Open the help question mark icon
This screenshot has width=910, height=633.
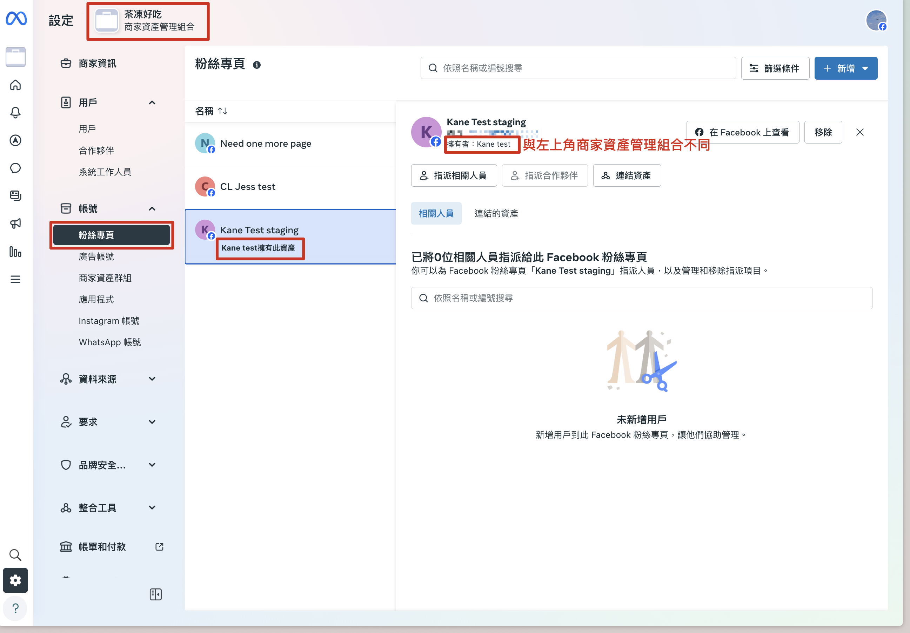tap(15, 608)
